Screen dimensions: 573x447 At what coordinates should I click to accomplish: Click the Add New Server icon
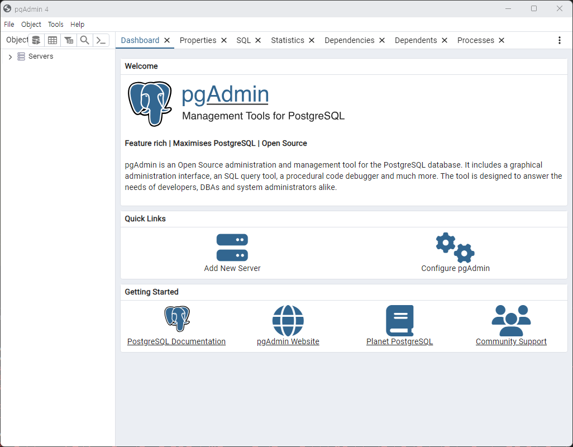pyautogui.click(x=232, y=248)
